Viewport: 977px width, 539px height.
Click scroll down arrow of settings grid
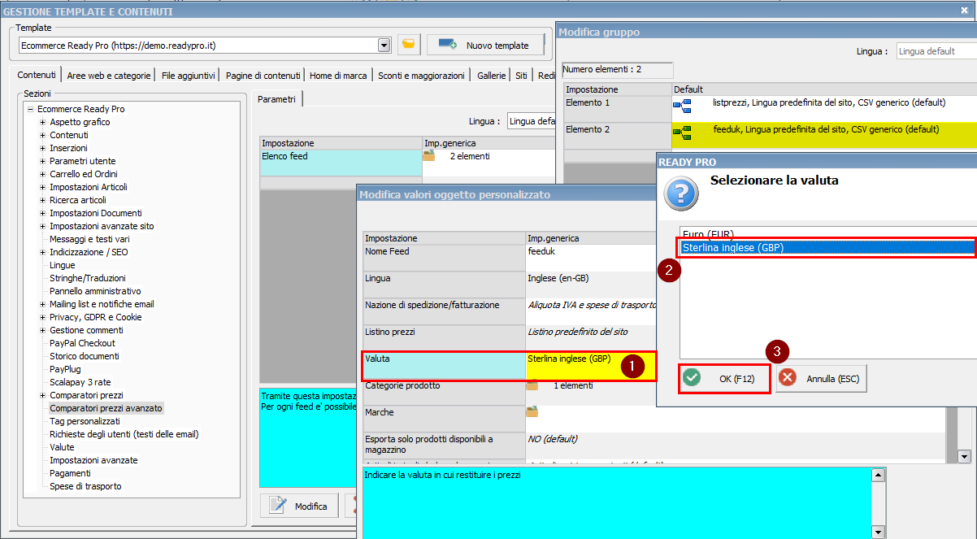click(964, 456)
